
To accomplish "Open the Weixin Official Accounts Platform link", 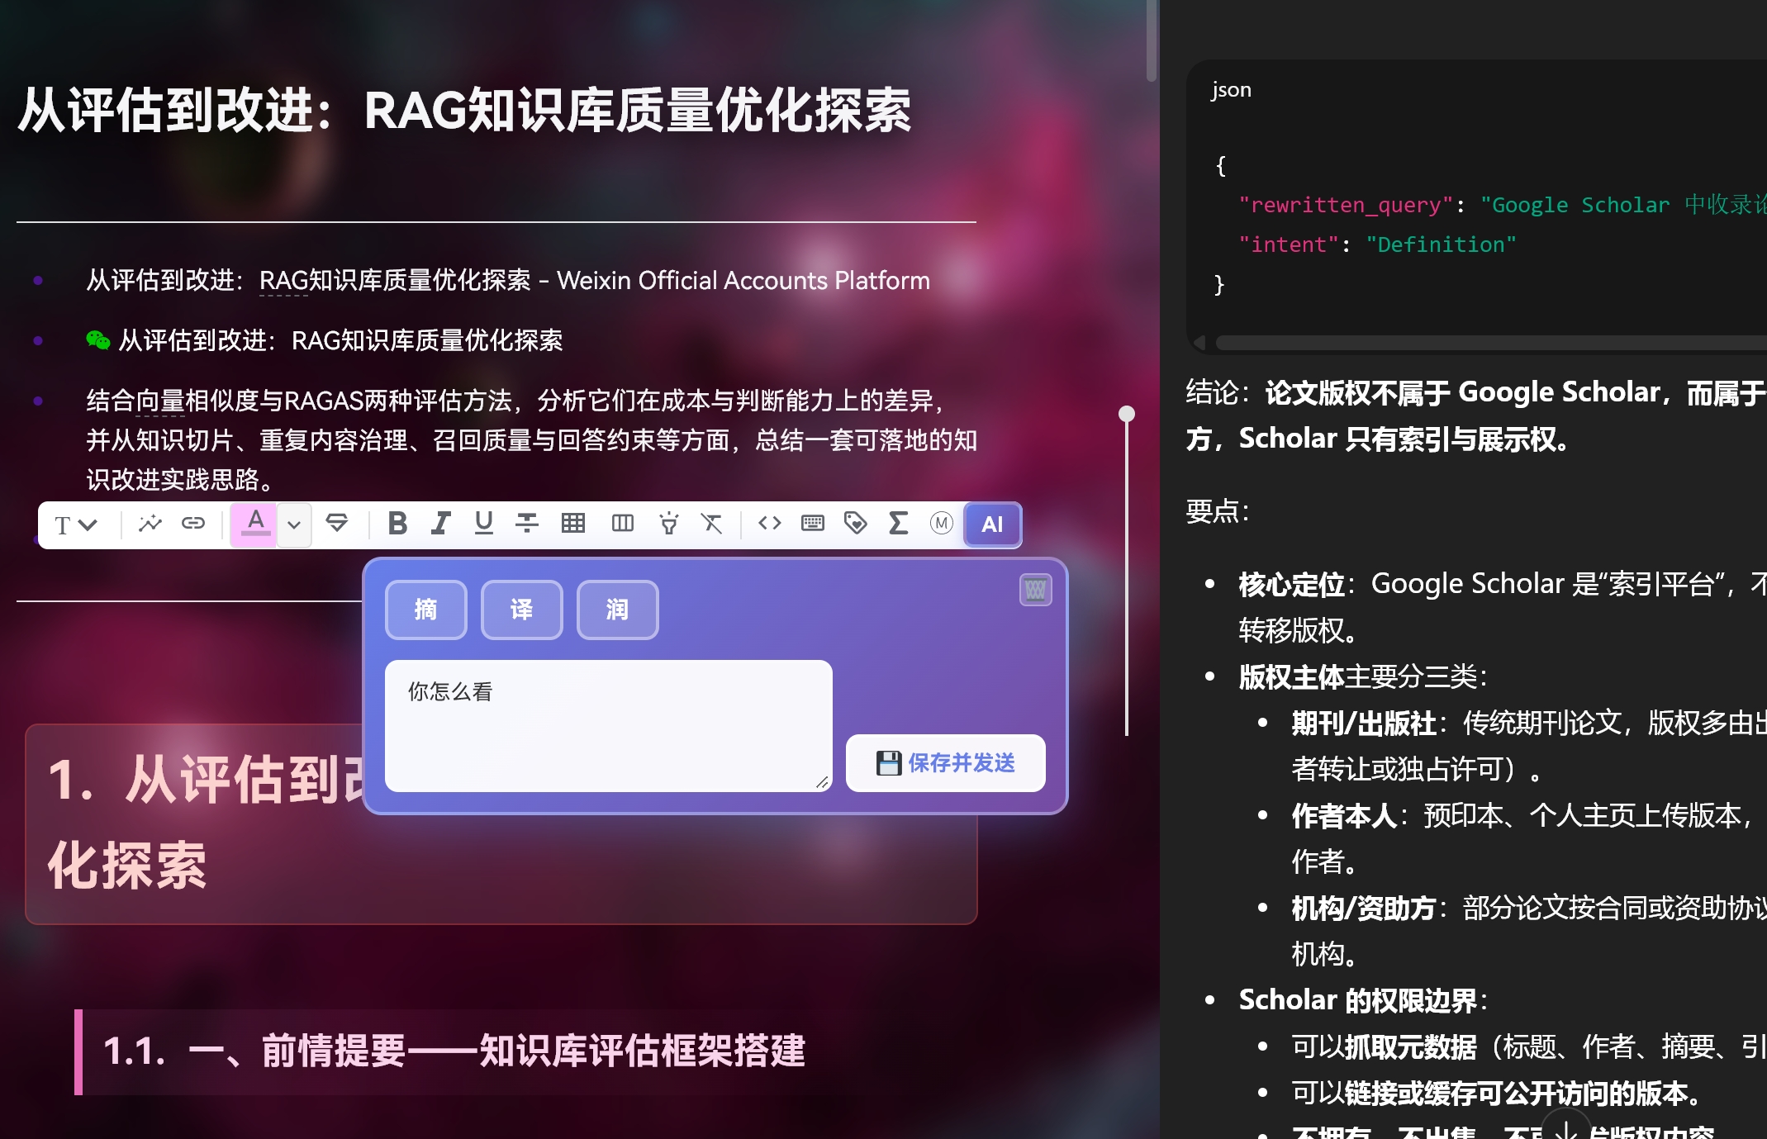I will pos(742,281).
